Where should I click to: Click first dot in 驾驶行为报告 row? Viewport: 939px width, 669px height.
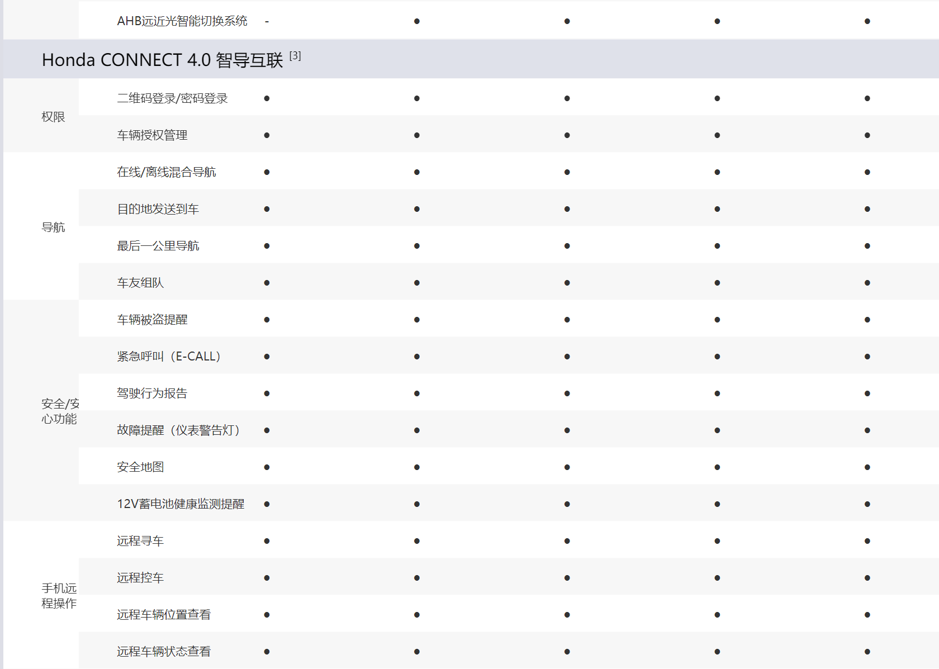(267, 393)
